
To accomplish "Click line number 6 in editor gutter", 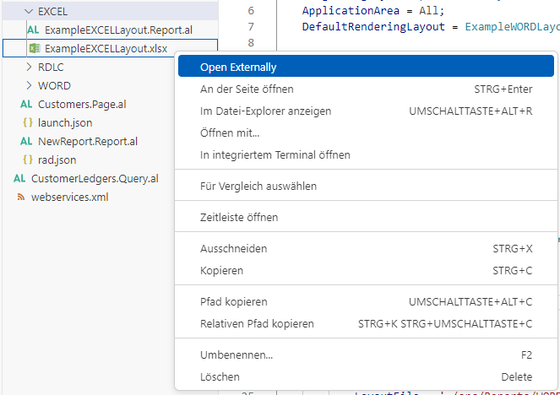I will [251, 11].
